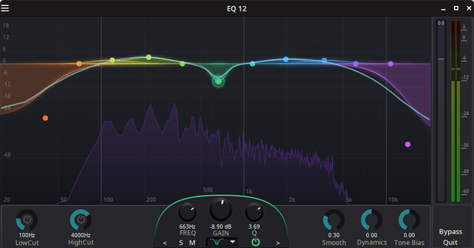Select the purple high-cut slope node
474x248 pixels.
[408, 144]
